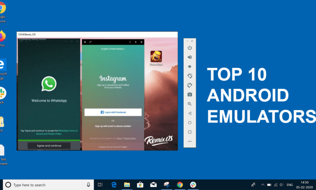The height and width of the screenshot is (190, 316).
Task: Click microphone icon in Windows search box
Action: [88, 185]
